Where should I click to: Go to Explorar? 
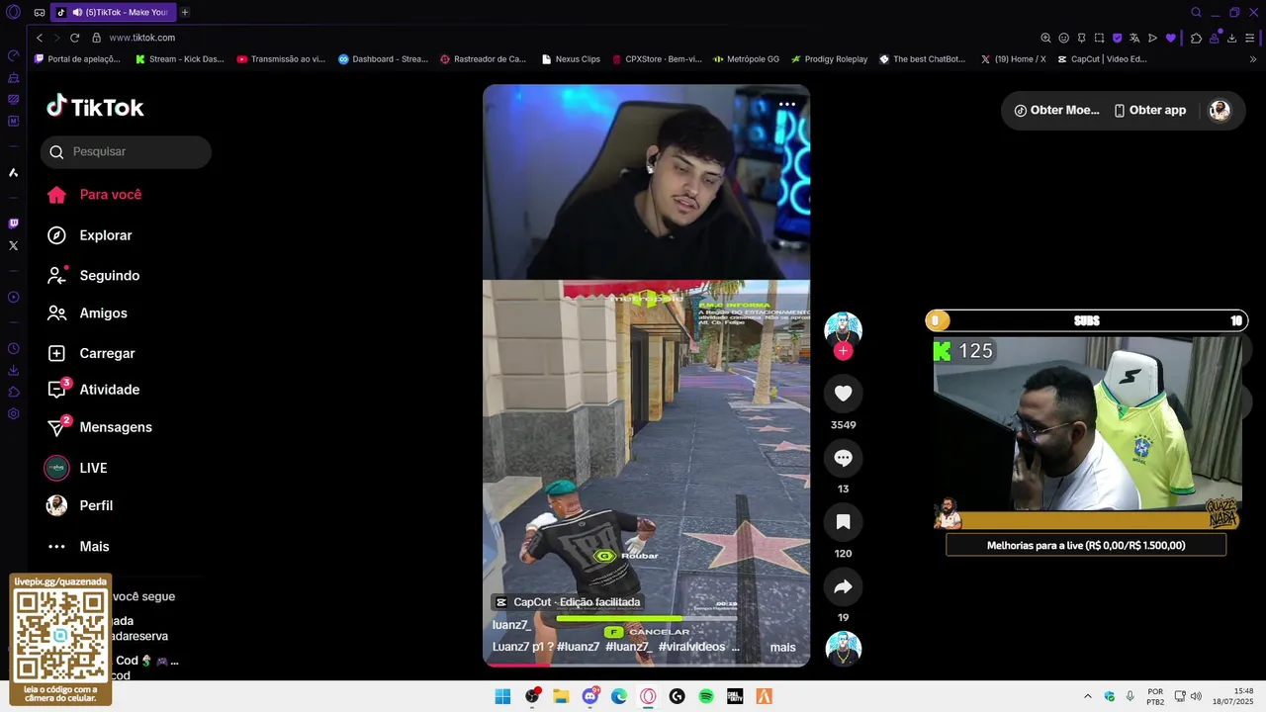[x=90, y=235]
